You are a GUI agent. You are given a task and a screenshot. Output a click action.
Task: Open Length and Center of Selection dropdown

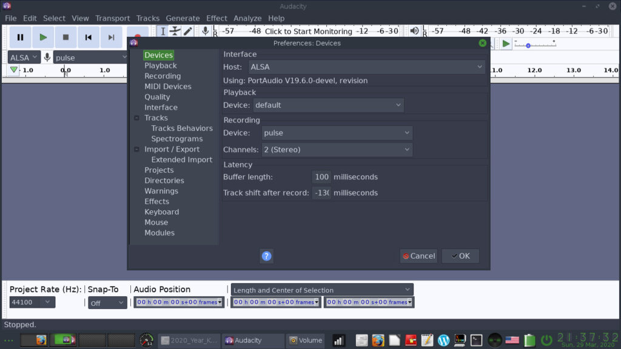click(322, 290)
